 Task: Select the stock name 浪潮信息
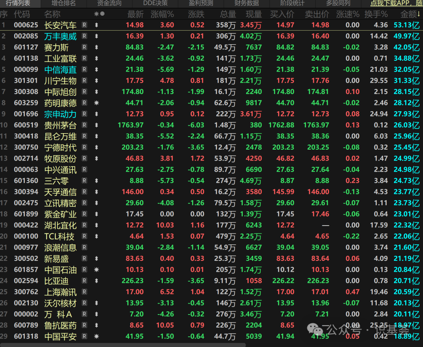tap(60, 248)
